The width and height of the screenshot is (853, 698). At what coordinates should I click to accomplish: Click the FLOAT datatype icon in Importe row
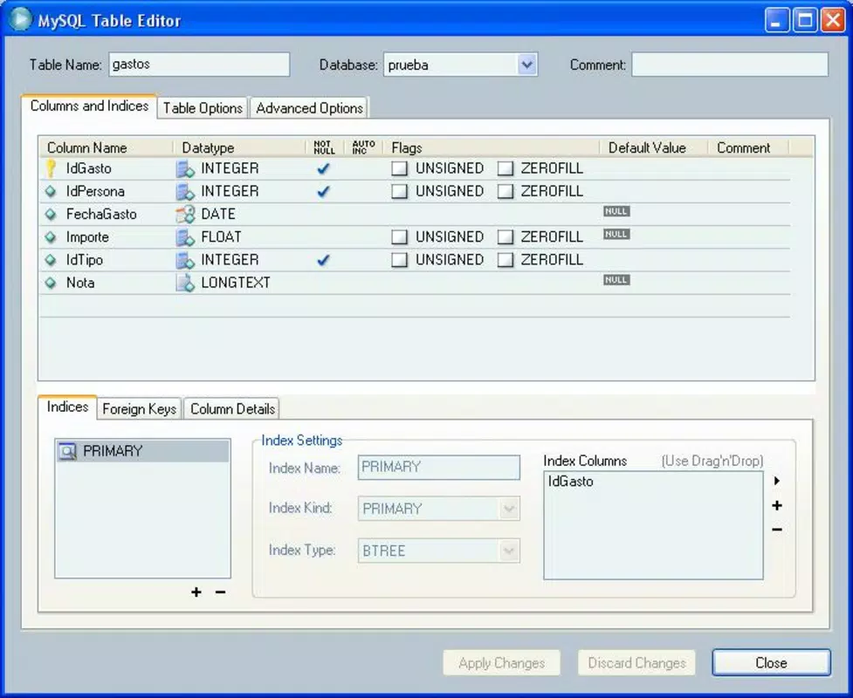coord(185,237)
